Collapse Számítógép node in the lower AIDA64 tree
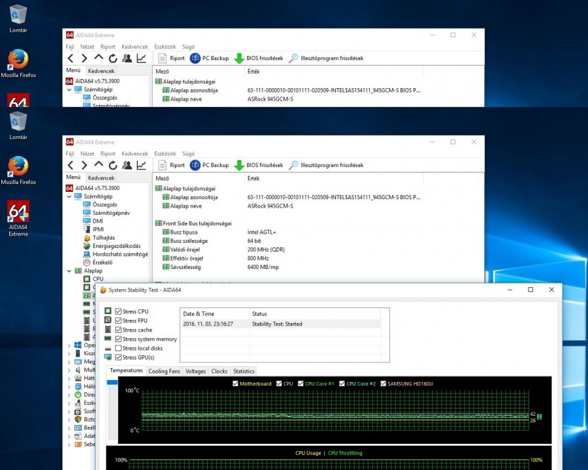 pyautogui.click(x=69, y=196)
